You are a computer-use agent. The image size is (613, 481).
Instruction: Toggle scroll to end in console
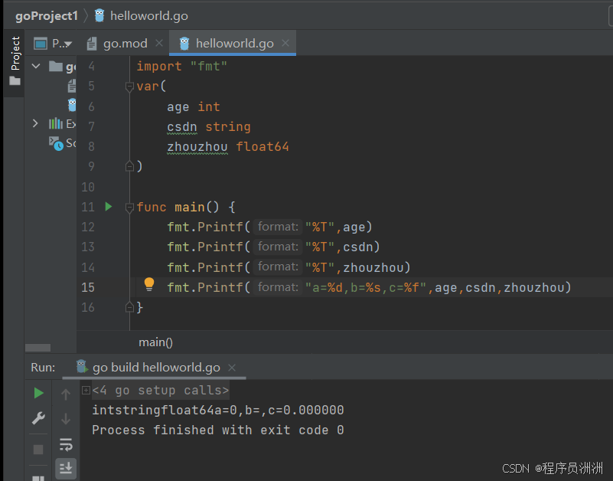click(x=66, y=468)
